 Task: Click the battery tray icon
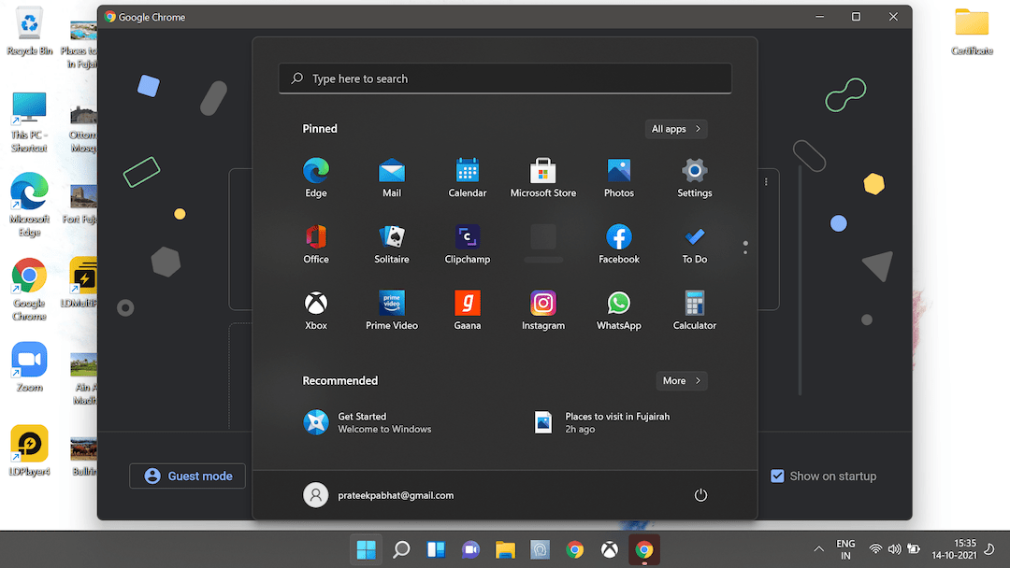pyautogui.click(x=914, y=549)
